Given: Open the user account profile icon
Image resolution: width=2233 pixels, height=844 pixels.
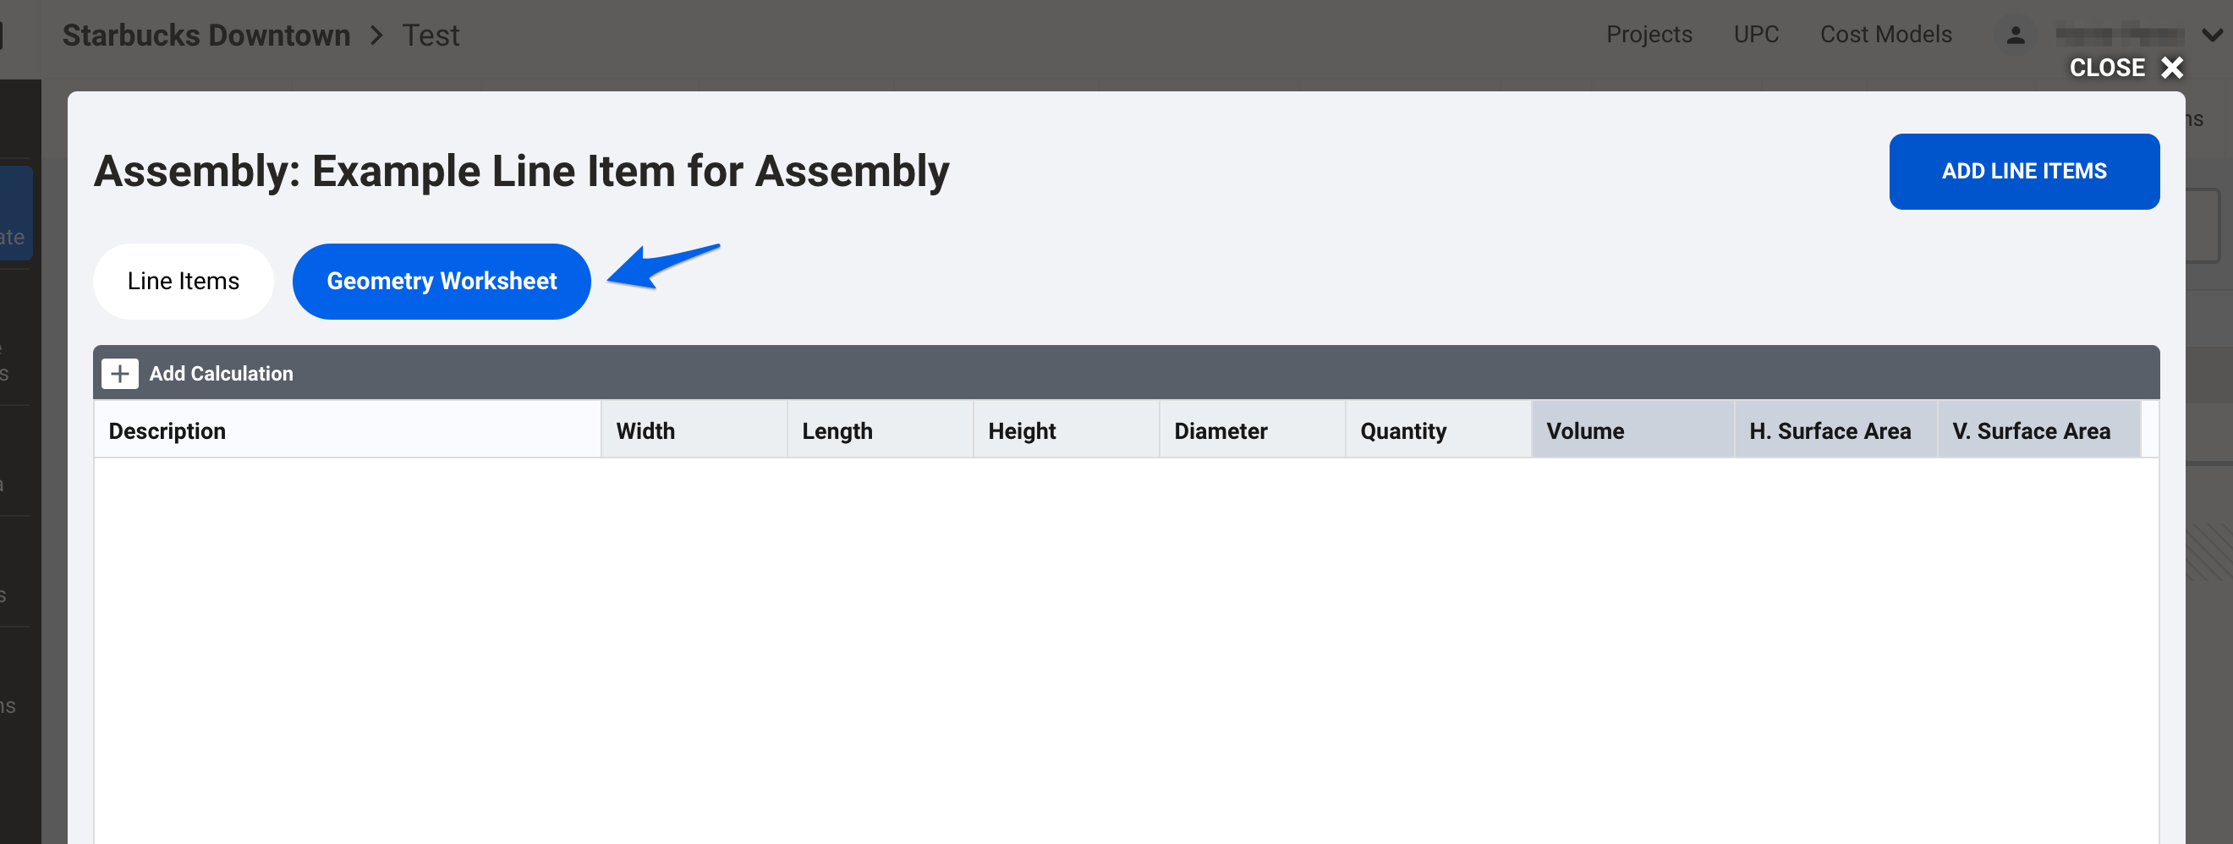Looking at the screenshot, I should point(2016,35).
